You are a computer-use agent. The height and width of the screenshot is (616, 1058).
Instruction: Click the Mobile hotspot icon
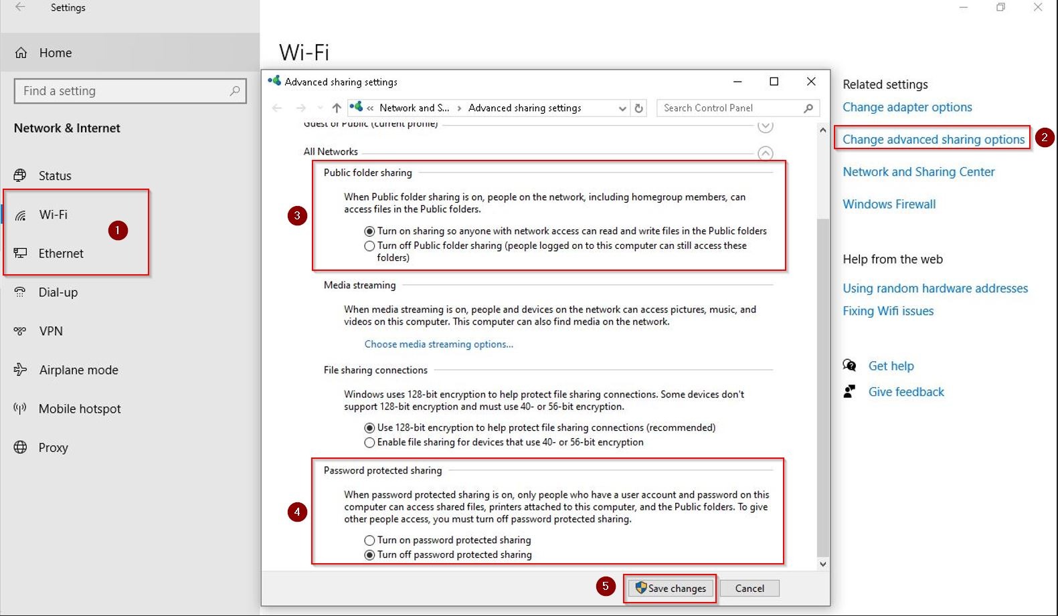(x=21, y=409)
